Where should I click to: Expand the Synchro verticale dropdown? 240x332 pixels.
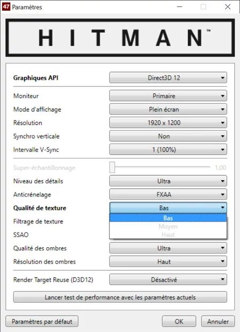pos(168,136)
